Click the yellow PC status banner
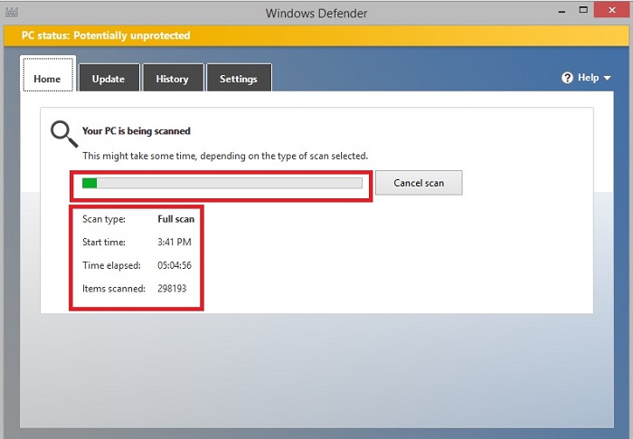 click(x=316, y=35)
